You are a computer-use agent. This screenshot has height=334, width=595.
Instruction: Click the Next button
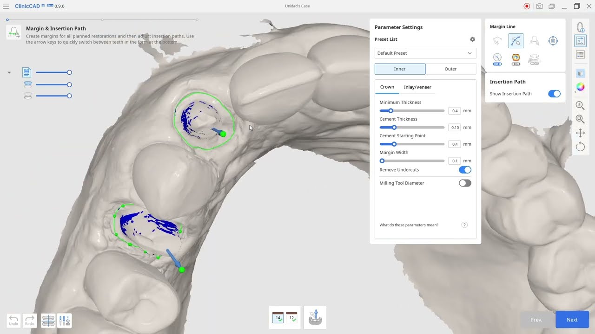(x=572, y=320)
